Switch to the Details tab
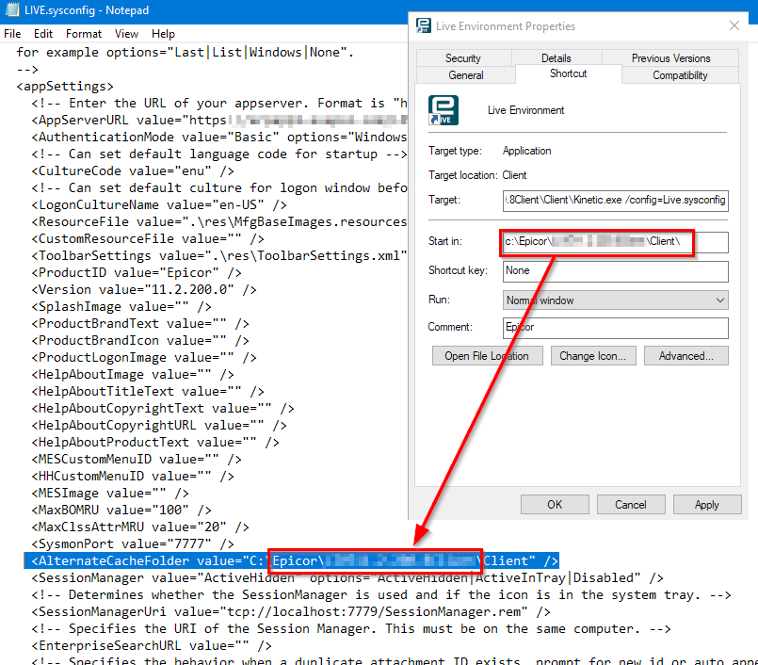758x665 pixels. click(x=556, y=58)
